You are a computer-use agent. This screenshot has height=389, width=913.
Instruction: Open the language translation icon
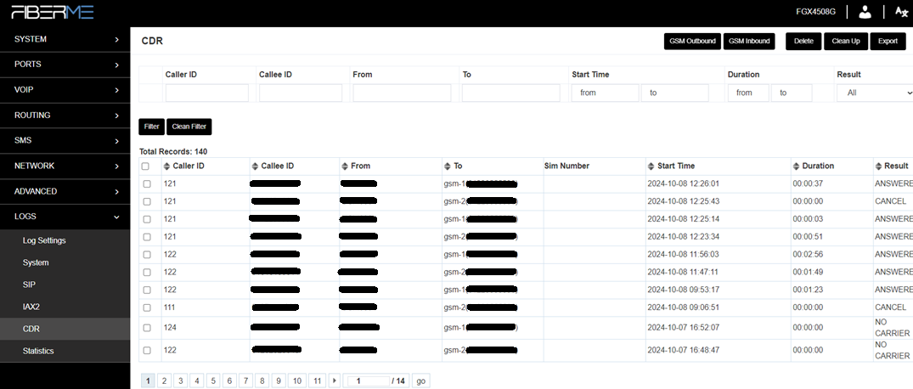point(901,12)
